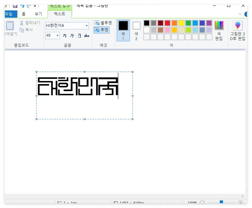Switch to the View (보기) tab
Viewport: 252px width, 208px height.
tap(38, 14)
